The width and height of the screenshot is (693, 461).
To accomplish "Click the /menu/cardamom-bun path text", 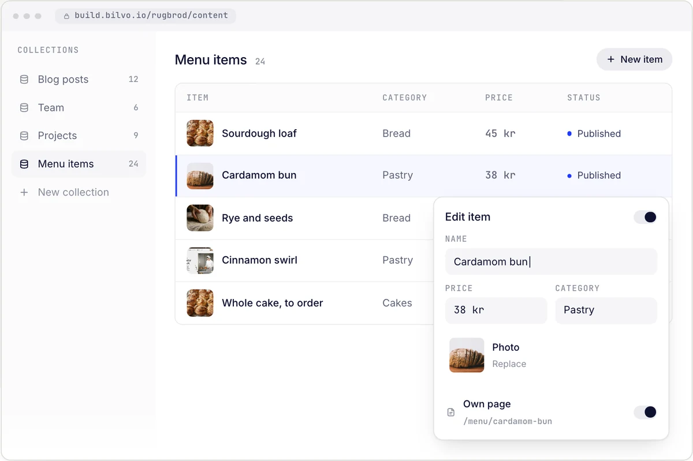I will 508,422.
